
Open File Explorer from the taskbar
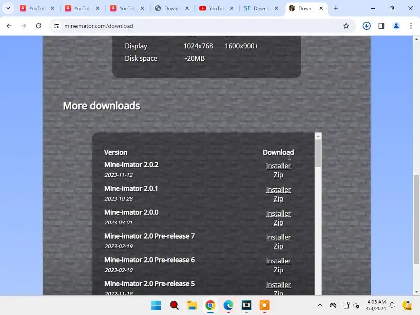click(192, 305)
